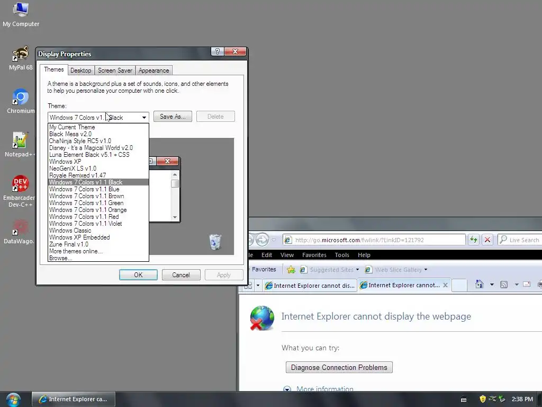Open the Chromium desktop shortcut

(x=21, y=101)
